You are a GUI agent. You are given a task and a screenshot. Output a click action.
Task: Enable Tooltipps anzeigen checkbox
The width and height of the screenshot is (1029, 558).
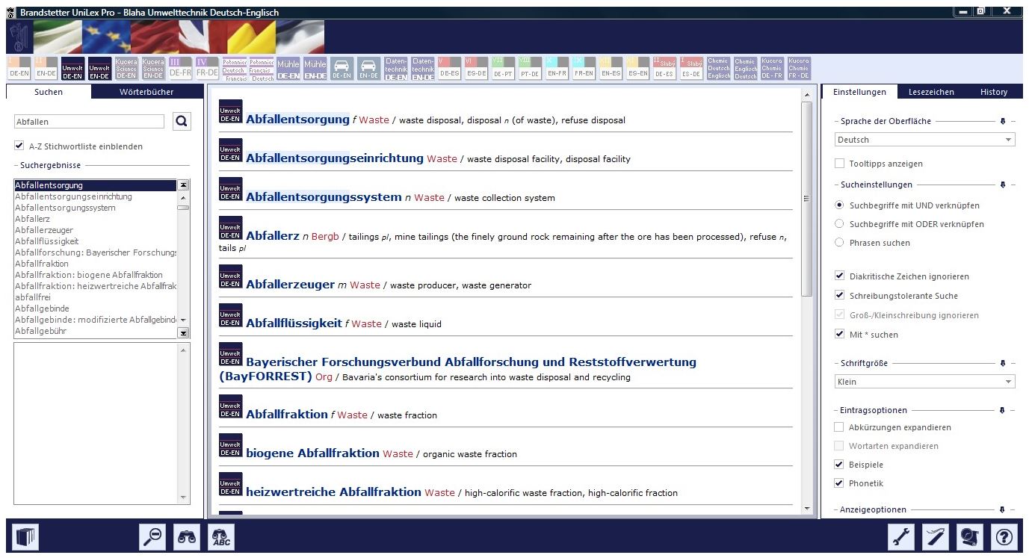pyautogui.click(x=839, y=164)
